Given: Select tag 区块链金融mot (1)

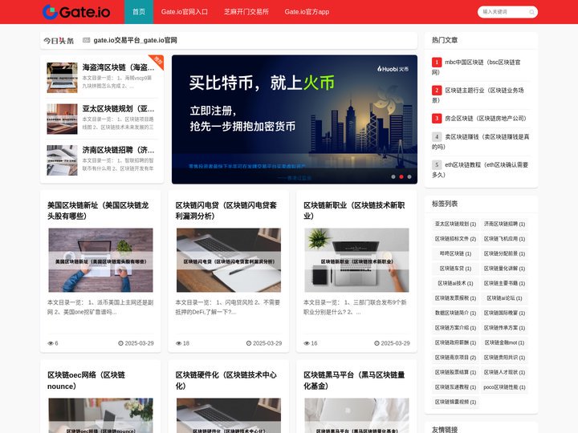Looking at the screenshot, I should (x=504, y=342).
